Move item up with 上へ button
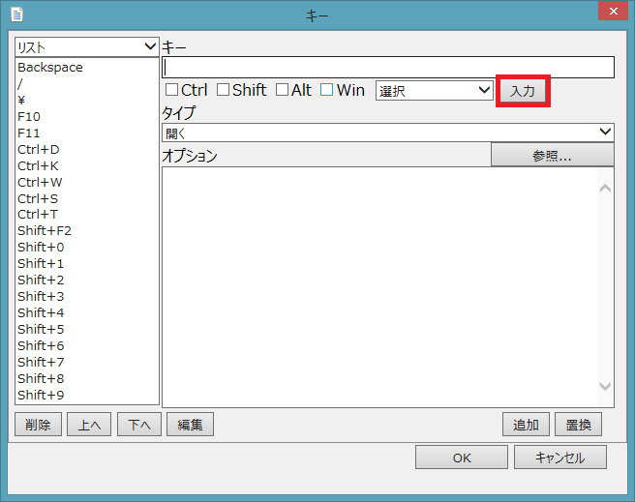 (x=89, y=425)
